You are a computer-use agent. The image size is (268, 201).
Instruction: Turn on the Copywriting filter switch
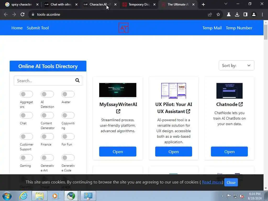click(x=68, y=115)
